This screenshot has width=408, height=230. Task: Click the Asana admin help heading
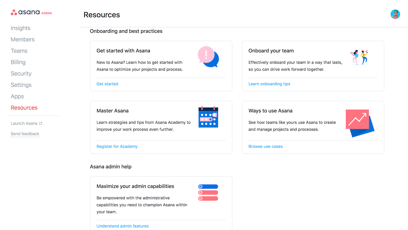pyautogui.click(x=110, y=166)
